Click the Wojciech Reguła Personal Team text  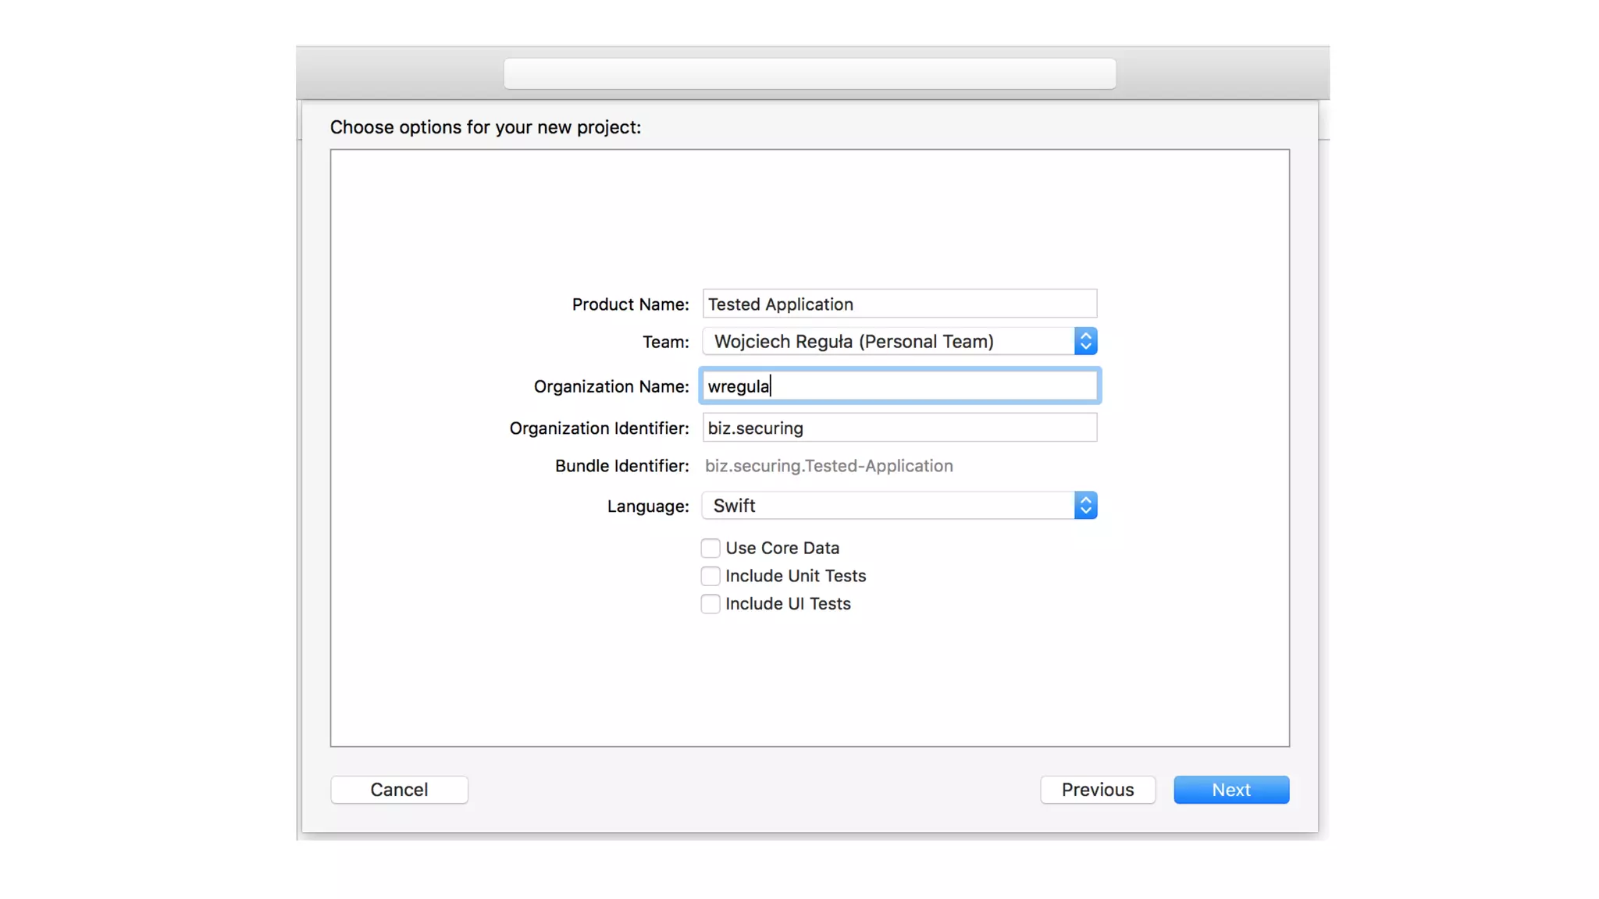tap(853, 341)
